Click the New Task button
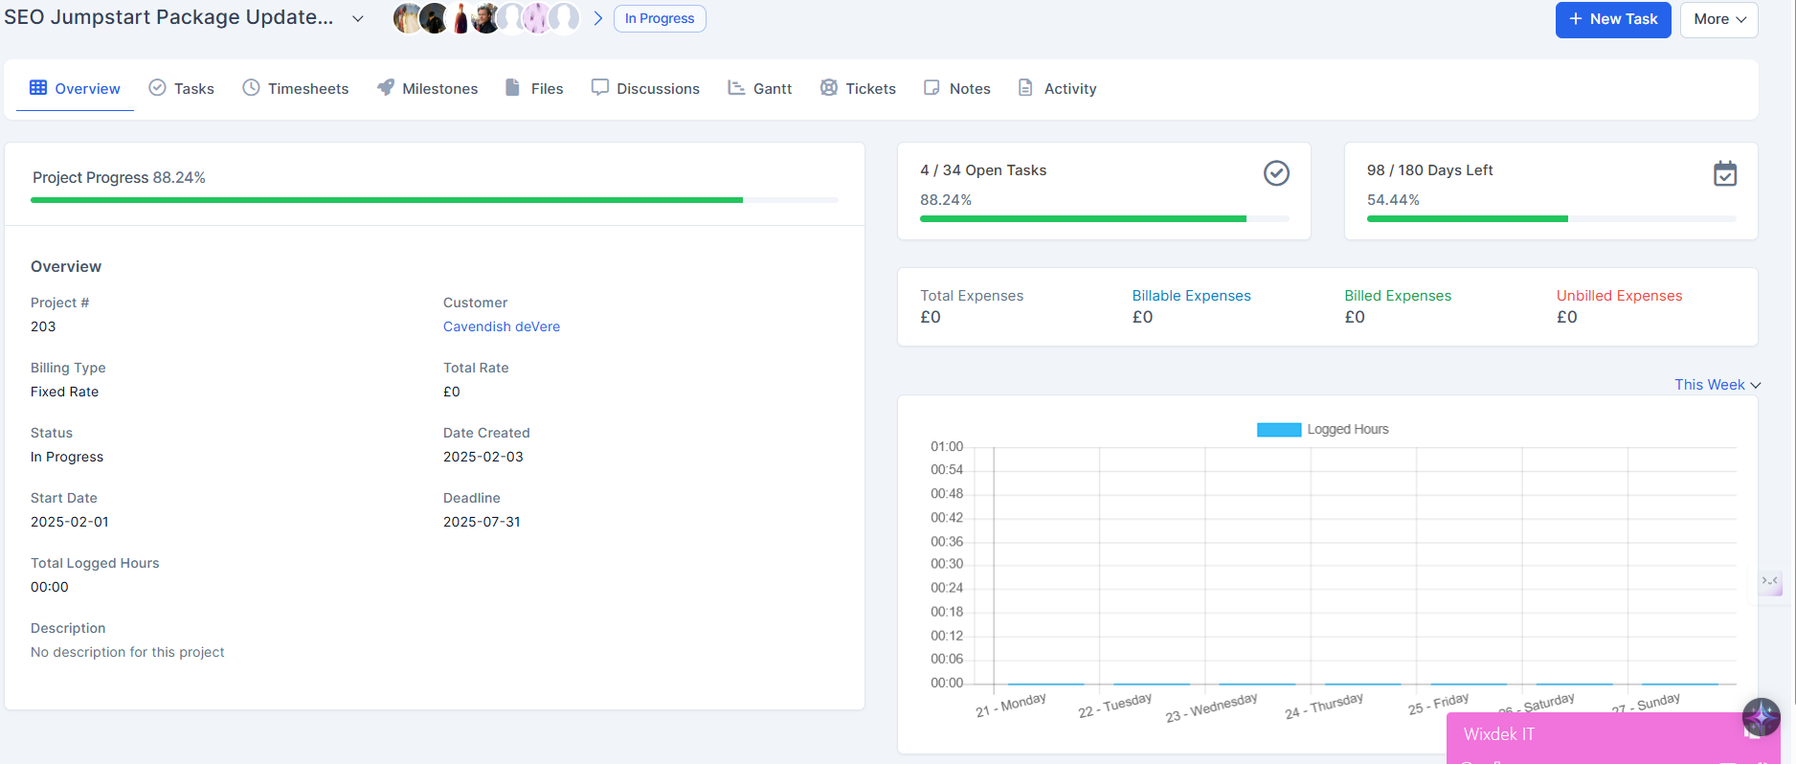This screenshot has height=764, width=1796. point(1612,19)
